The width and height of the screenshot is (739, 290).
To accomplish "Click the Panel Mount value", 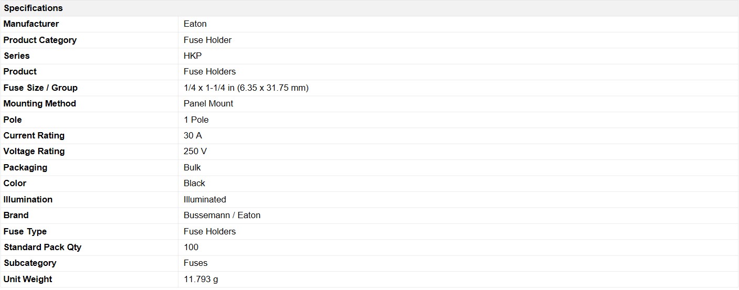I will (x=208, y=103).
